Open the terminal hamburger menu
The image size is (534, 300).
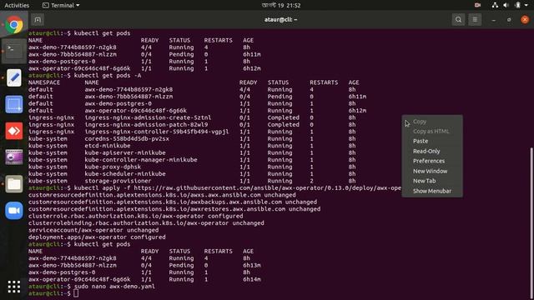475,20
